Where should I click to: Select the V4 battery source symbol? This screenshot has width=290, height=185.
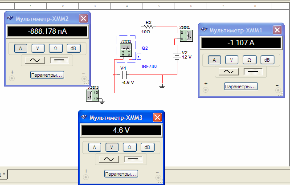(x=123, y=75)
